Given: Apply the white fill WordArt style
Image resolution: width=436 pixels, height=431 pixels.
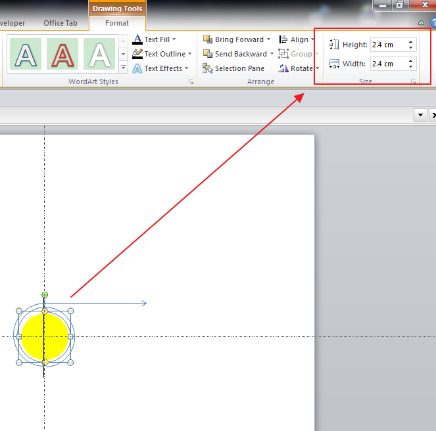Looking at the screenshot, I should tap(99, 54).
